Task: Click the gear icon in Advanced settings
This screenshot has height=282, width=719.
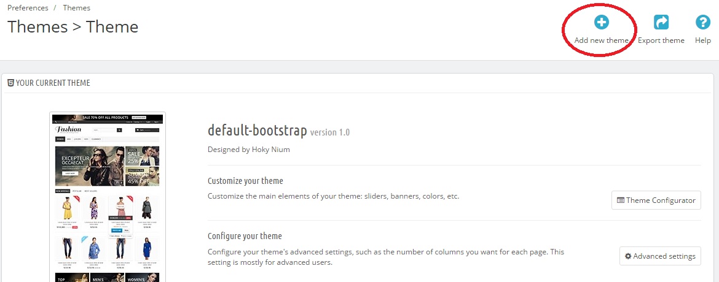Action: pyautogui.click(x=628, y=256)
